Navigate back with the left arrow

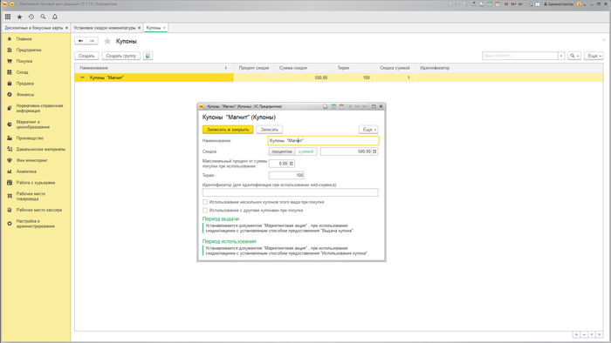point(80,41)
